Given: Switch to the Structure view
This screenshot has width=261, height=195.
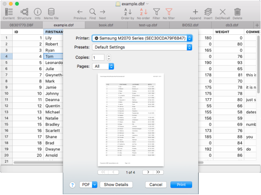Looking at the screenshot, I should pyautogui.click(x=24, y=12).
